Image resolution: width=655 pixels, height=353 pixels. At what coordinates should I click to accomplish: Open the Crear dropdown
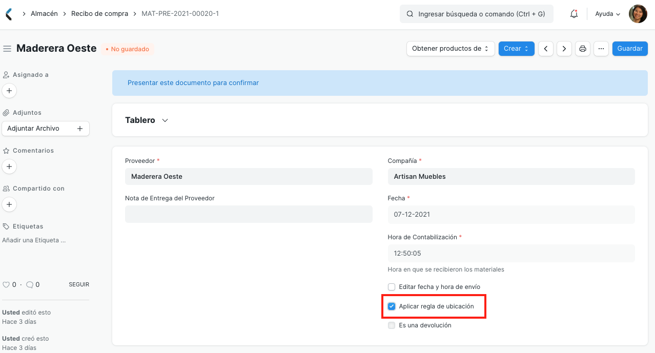[x=516, y=48]
